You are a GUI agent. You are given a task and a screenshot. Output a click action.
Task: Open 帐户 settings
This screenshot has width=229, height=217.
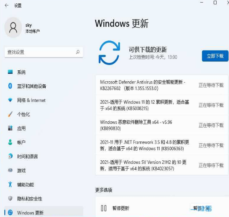pyautogui.click(x=44, y=142)
